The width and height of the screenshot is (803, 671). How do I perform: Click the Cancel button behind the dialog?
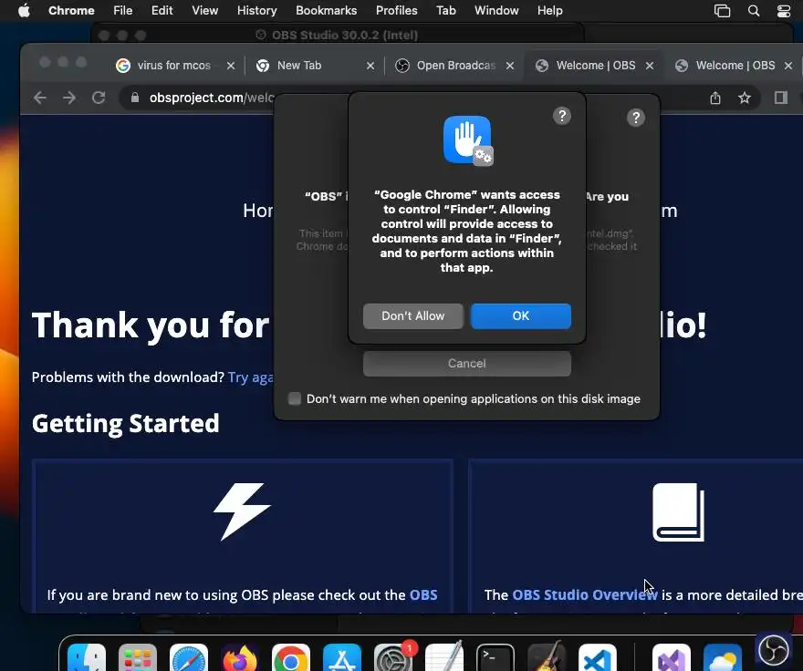tap(466, 364)
